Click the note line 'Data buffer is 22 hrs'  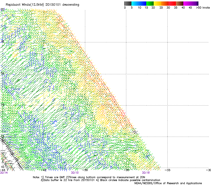[100, 180]
